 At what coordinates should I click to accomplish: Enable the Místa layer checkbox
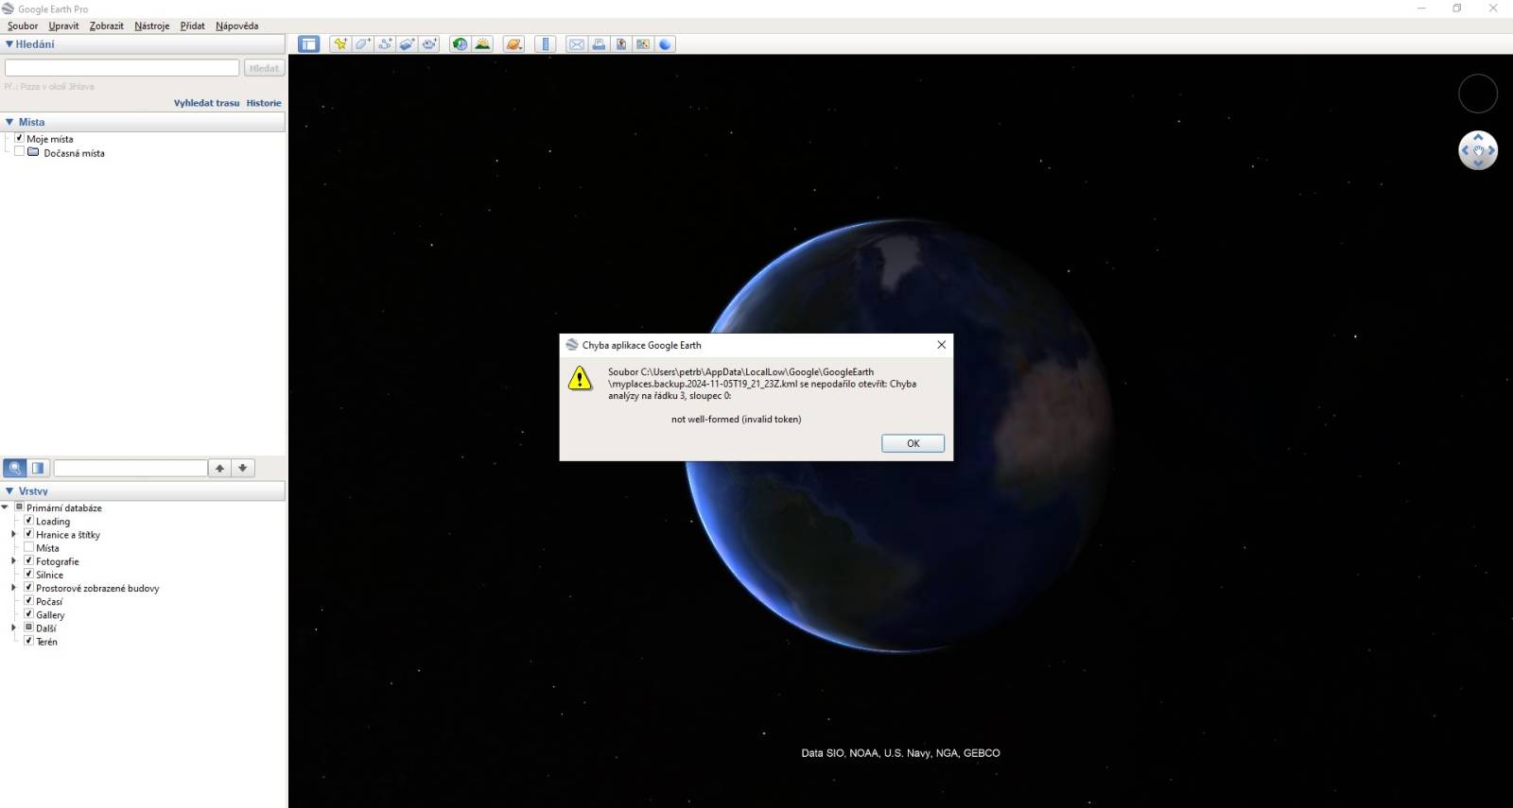pyautogui.click(x=28, y=547)
